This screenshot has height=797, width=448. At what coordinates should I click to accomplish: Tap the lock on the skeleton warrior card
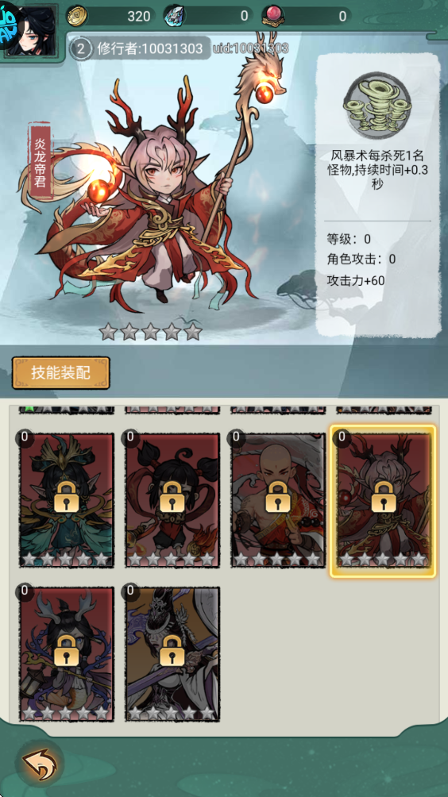point(172,650)
